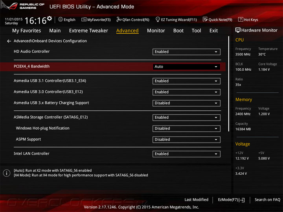The height and width of the screenshot is (212, 283).
Task: Select Asmedia USB 3.x Battery Charging Support label
Action: [51, 103]
